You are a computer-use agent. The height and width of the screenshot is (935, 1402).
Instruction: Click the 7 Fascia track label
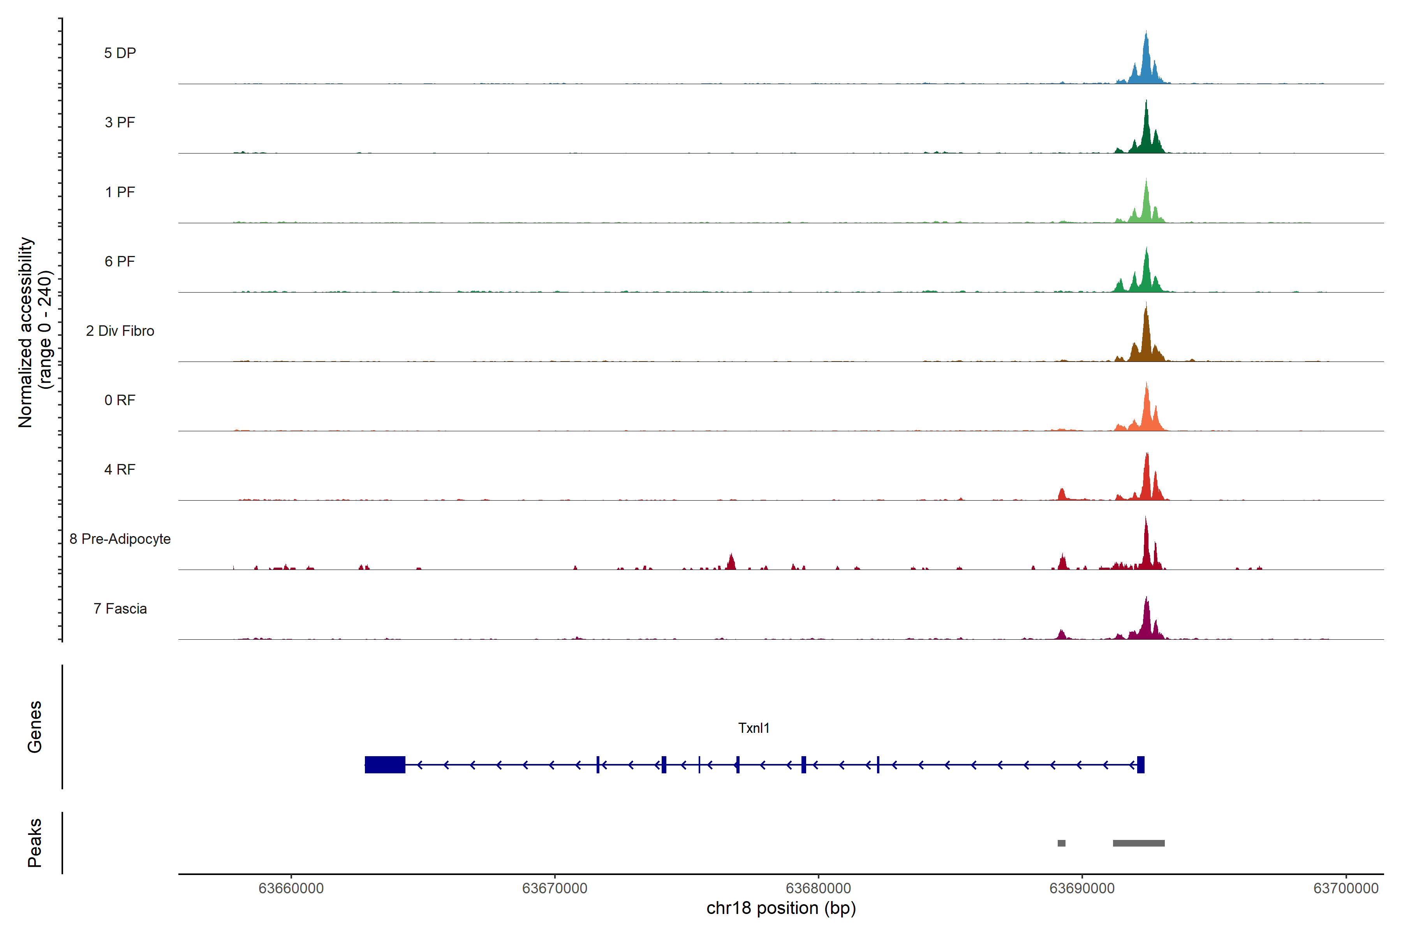point(120,608)
